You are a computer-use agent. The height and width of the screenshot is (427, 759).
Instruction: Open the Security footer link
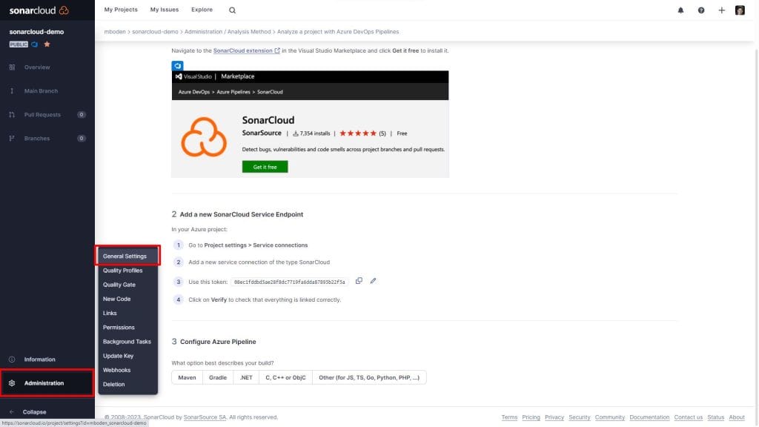(x=580, y=417)
